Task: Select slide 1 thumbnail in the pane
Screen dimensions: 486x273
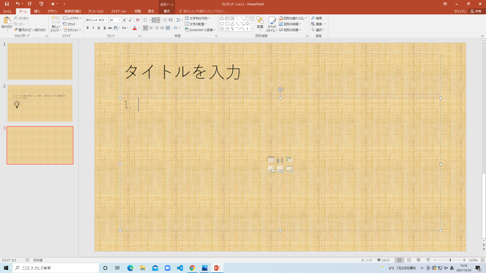Action: coord(39,61)
